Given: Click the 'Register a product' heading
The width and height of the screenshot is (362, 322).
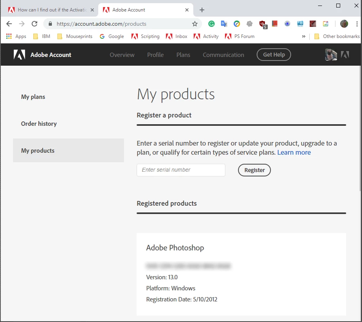Looking at the screenshot, I should (x=164, y=115).
